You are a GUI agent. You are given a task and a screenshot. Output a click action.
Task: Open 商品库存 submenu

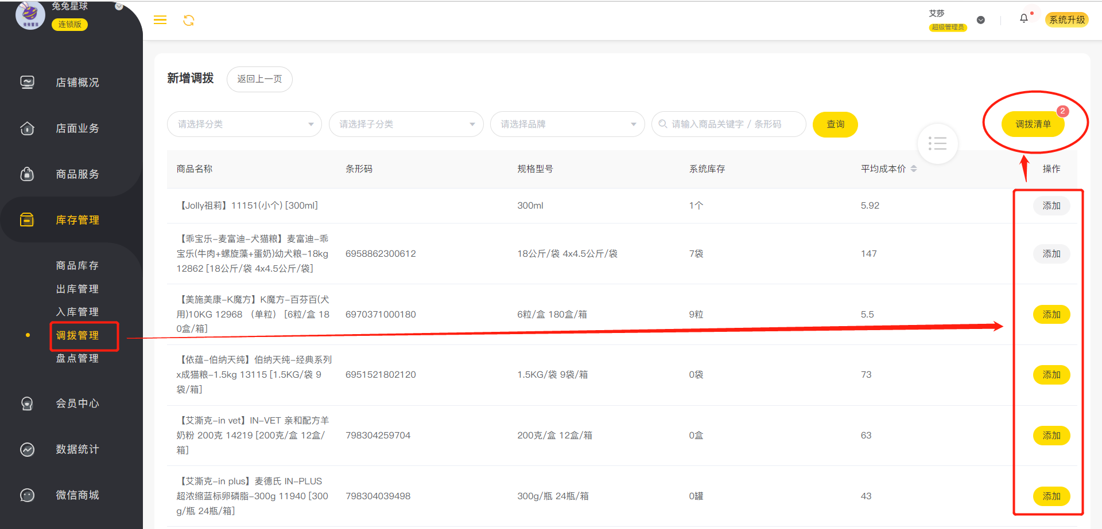(77, 266)
